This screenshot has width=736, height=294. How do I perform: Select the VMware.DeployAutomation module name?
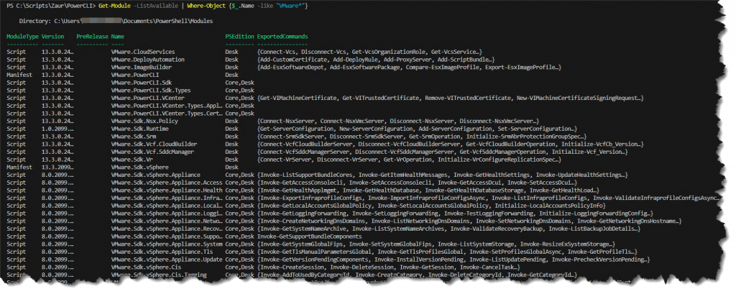[149, 60]
